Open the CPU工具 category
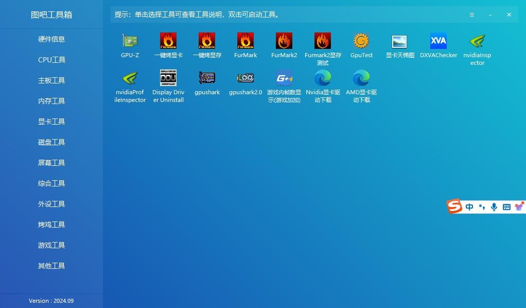Image resolution: width=526 pixels, height=308 pixels. (51, 60)
